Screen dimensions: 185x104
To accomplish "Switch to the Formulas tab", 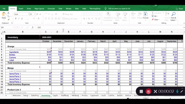I will (51, 9).
